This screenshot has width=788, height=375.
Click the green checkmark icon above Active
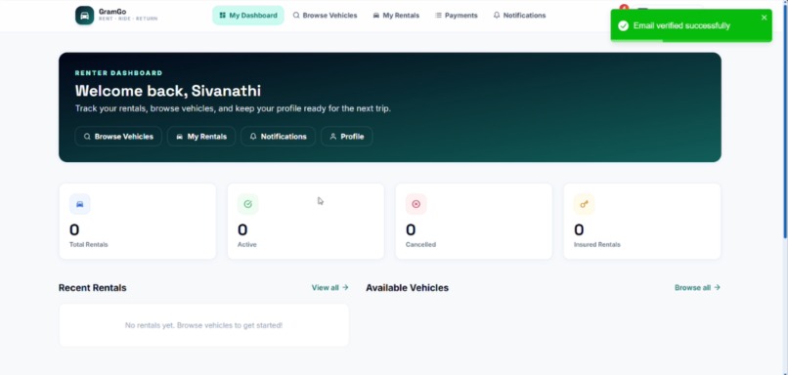click(x=247, y=204)
